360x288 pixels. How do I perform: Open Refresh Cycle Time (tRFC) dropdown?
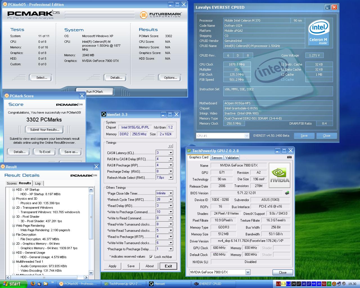[x=170, y=199]
